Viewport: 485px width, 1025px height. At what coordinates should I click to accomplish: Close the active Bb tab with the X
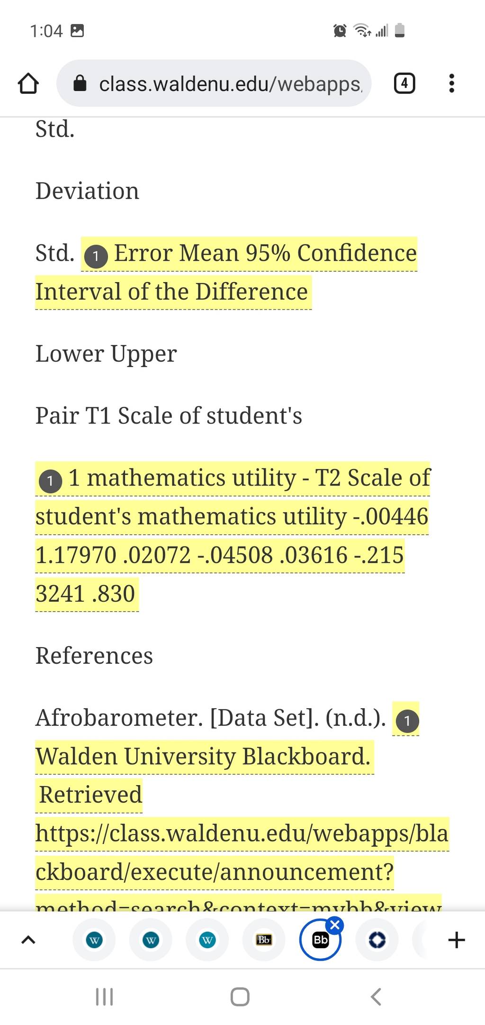(335, 925)
